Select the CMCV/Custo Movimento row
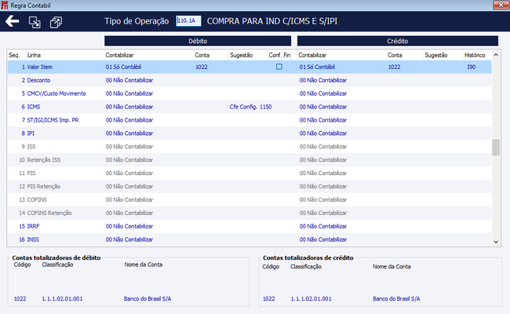The height and width of the screenshot is (314, 510). pos(250,93)
